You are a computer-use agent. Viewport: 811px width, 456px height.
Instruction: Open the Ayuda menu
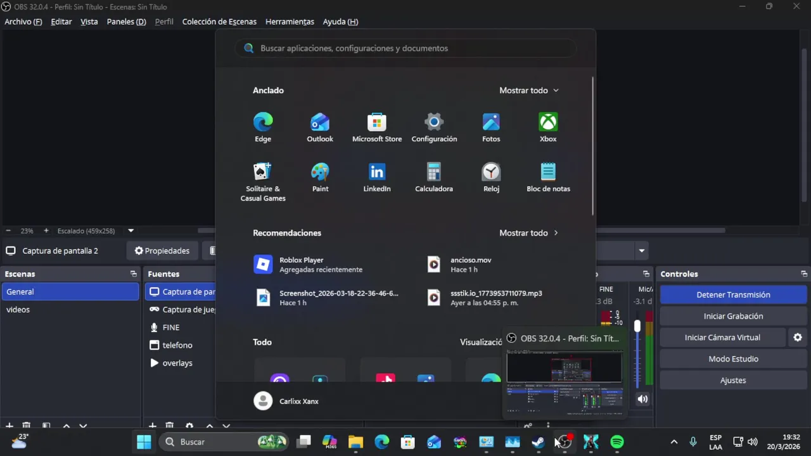pos(340,22)
